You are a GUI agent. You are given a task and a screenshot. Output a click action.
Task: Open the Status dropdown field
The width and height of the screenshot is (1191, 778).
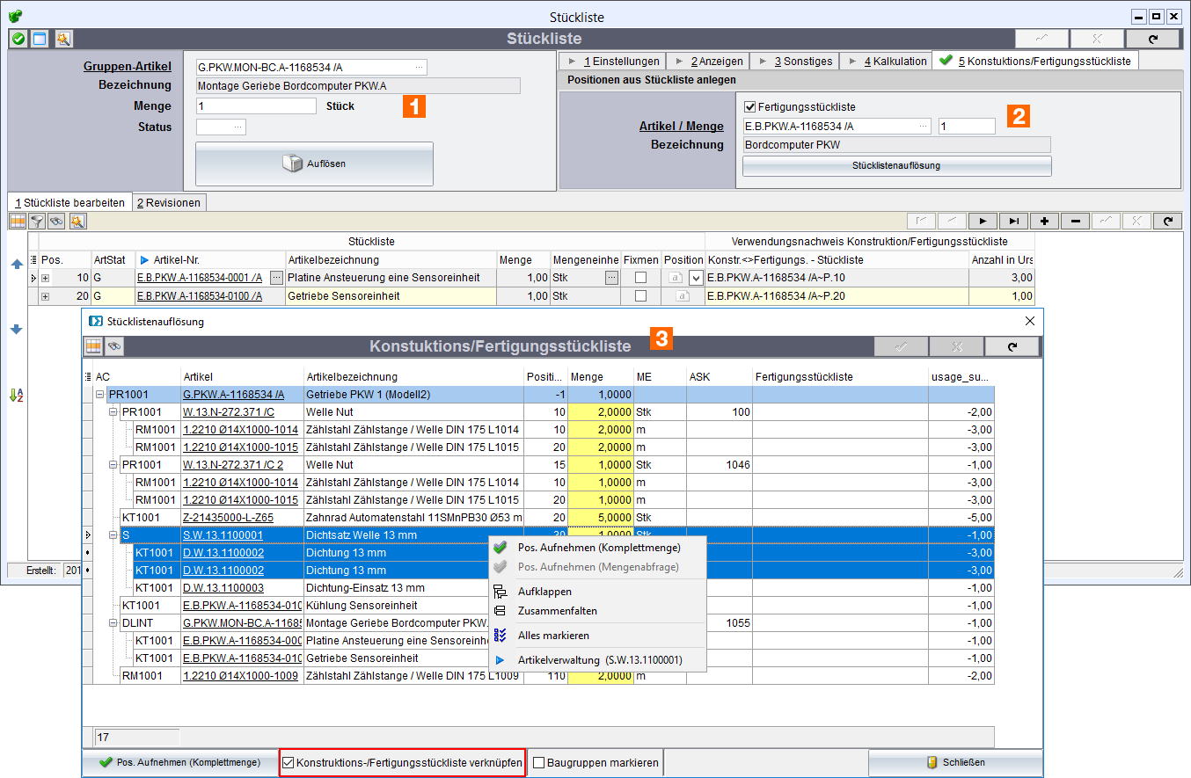(x=221, y=127)
